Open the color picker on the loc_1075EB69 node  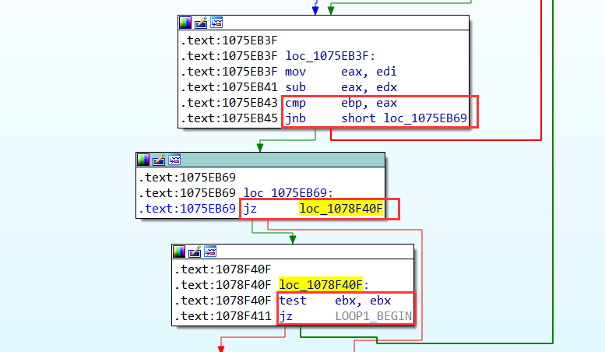[143, 160]
